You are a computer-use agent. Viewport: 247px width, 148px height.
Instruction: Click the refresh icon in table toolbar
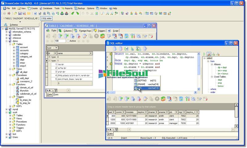102,36
